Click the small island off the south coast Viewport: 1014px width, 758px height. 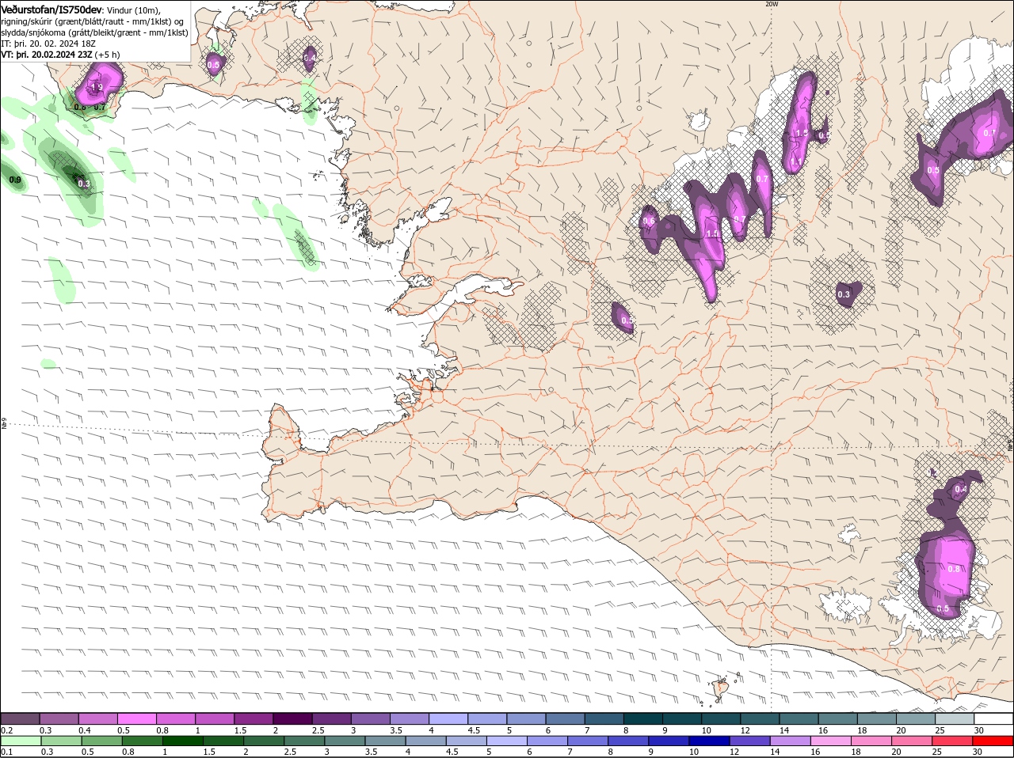click(721, 691)
